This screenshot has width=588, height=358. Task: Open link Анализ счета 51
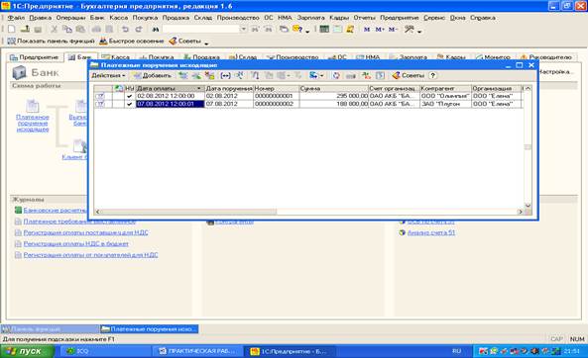pos(431,232)
